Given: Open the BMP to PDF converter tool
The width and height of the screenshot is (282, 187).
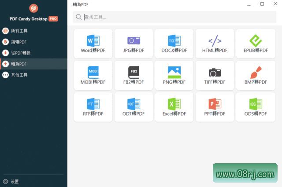Looking at the screenshot, I should [256, 75].
